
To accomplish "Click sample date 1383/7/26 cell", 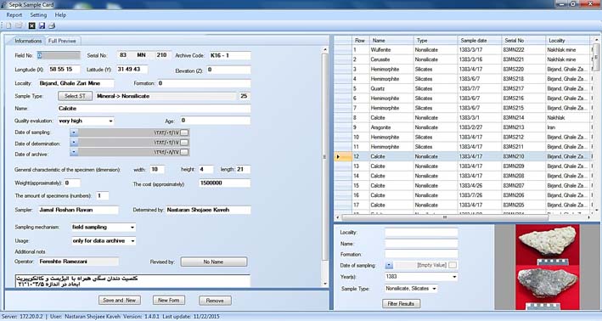I will pos(480,195).
